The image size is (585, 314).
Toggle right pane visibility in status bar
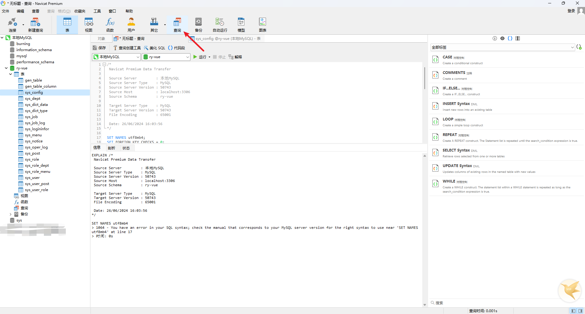click(x=580, y=311)
